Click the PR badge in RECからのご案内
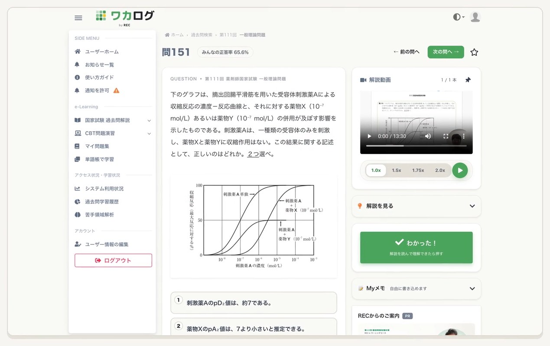 pyautogui.click(x=407, y=316)
